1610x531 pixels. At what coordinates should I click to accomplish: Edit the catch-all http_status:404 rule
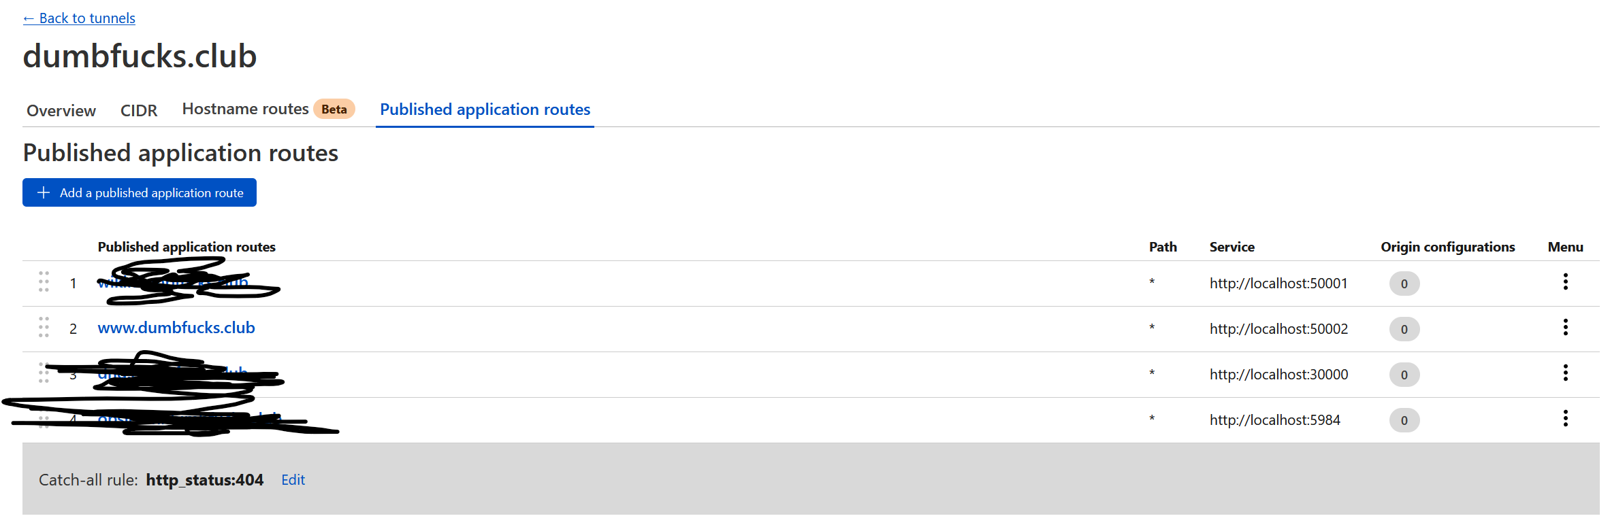[x=293, y=479]
